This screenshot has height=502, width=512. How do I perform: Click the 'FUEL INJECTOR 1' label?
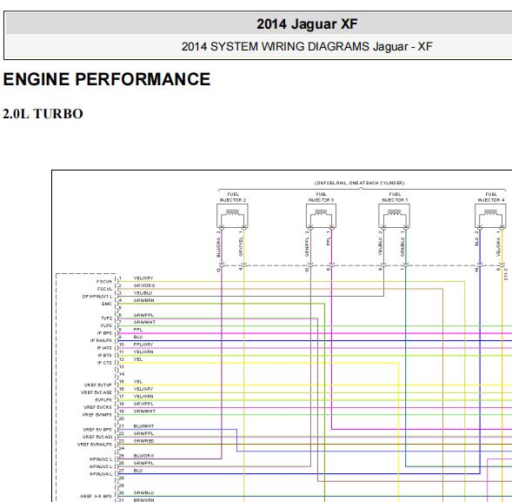click(x=395, y=197)
